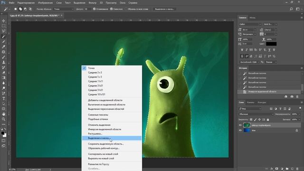This screenshot has width=304, height=171.
Task: Click Intersect with selection mode icon
Action: pyautogui.click(x=30, y=9)
